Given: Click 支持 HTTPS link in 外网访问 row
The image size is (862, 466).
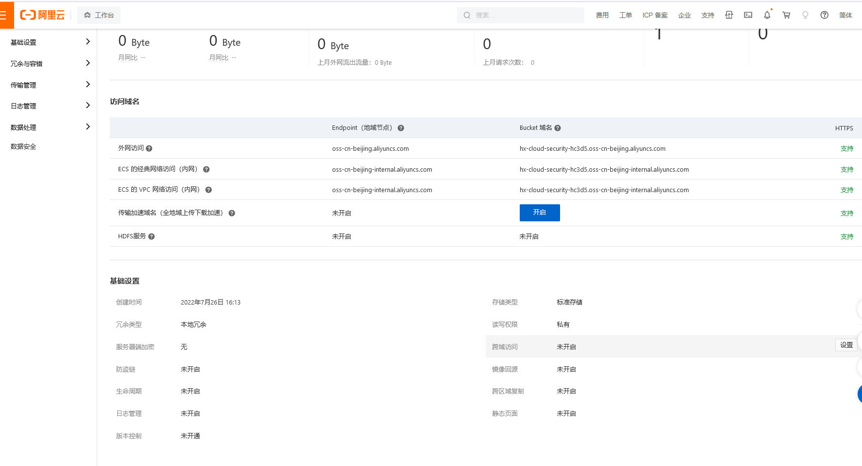Looking at the screenshot, I should 847,148.
